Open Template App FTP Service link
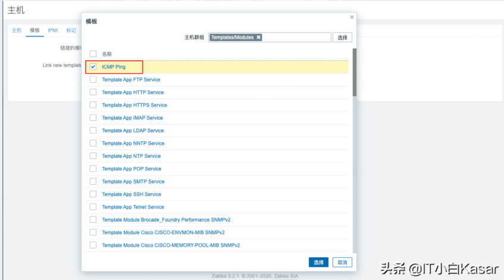The height and width of the screenshot is (280, 504). (x=131, y=79)
